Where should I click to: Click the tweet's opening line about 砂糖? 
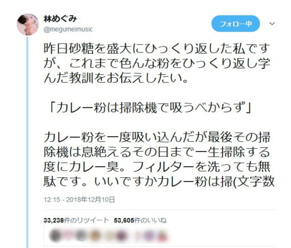[x=157, y=49]
